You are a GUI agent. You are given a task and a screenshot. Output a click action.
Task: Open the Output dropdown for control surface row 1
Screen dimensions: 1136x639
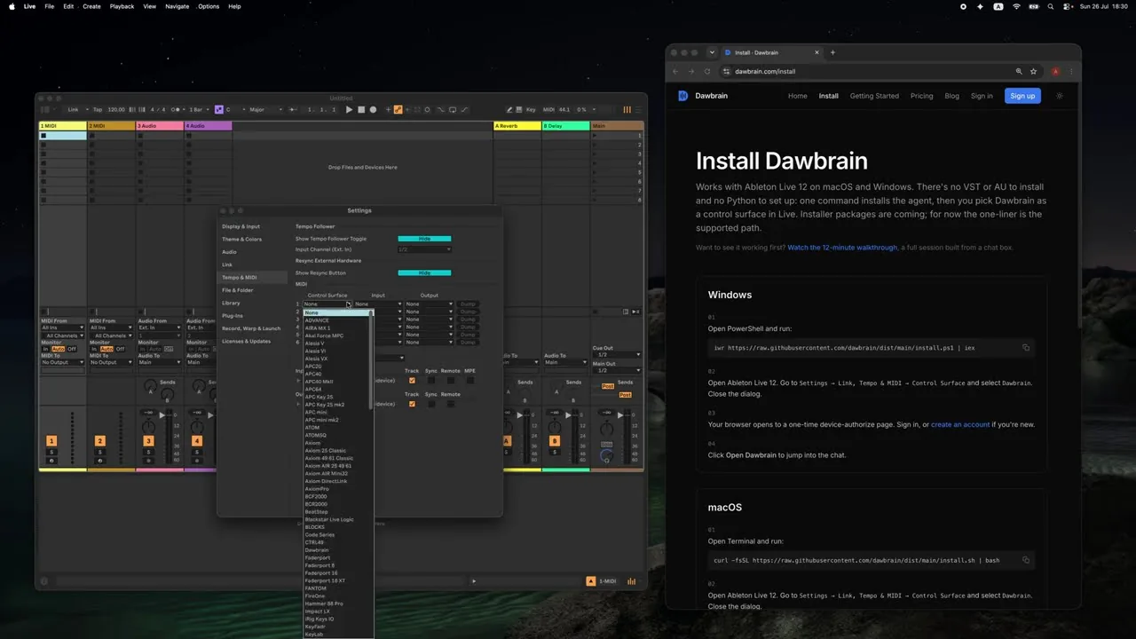[x=430, y=304]
